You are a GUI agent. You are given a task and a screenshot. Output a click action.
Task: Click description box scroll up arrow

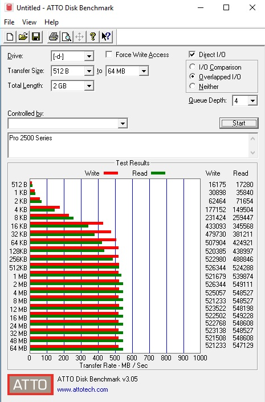[x=252, y=139]
